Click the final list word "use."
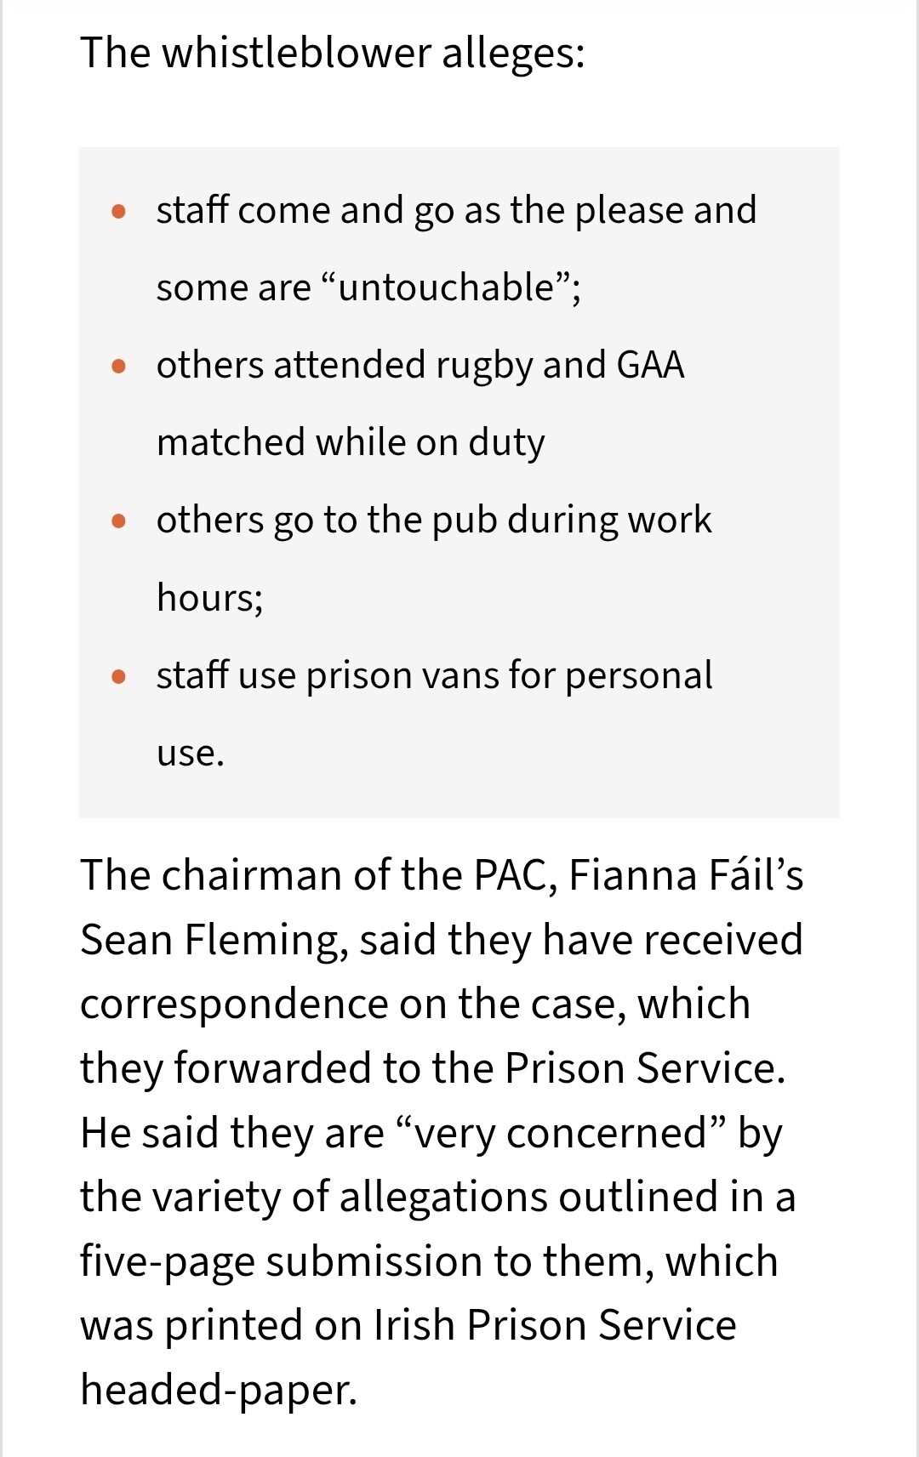This screenshot has width=919, height=1457. point(191,753)
